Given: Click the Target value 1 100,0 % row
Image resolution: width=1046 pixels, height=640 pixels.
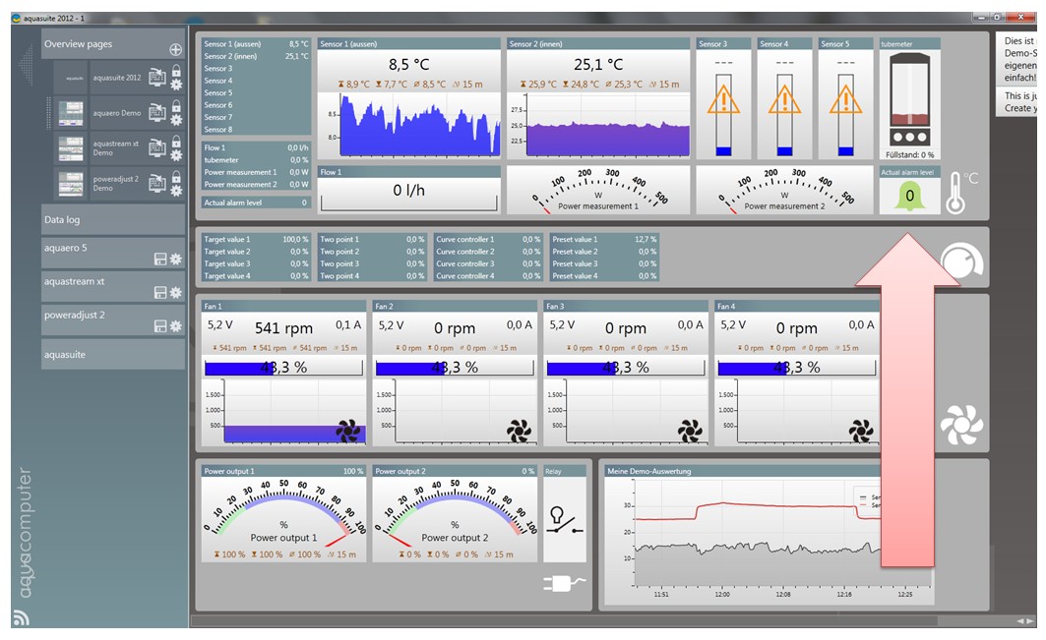Looking at the screenshot, I should click(256, 239).
